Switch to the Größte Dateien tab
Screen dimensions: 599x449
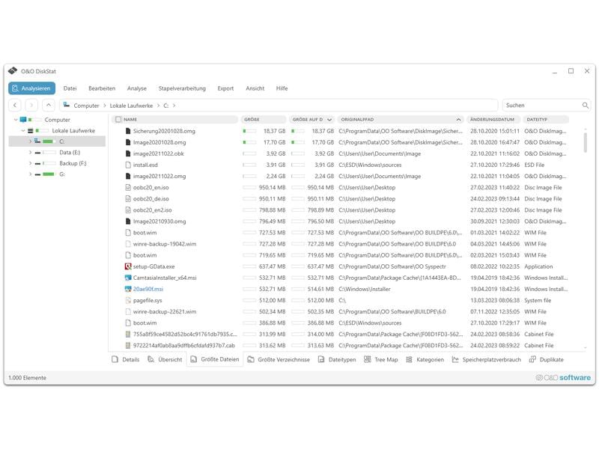[x=215, y=359]
